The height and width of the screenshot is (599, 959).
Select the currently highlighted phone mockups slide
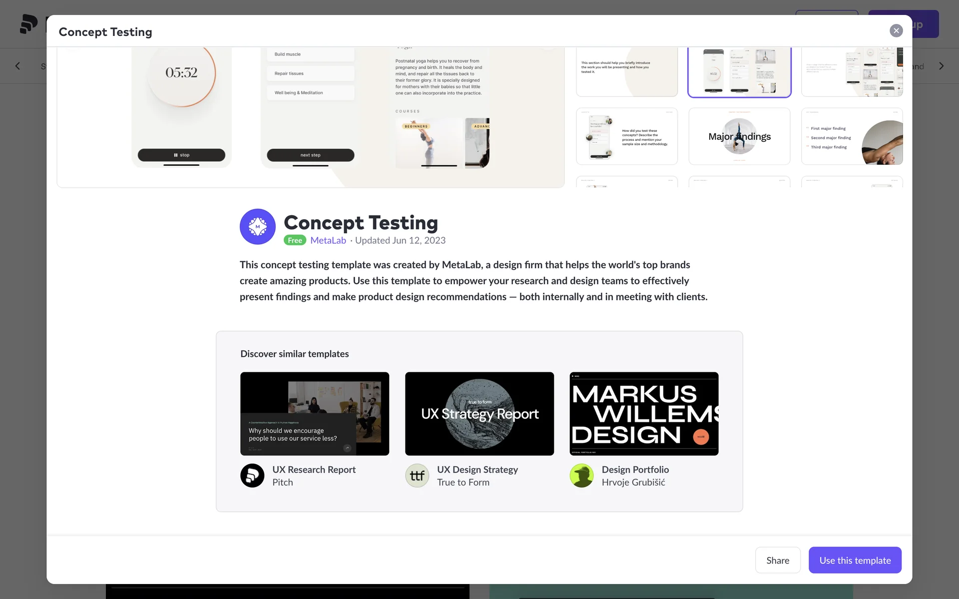[739, 71]
